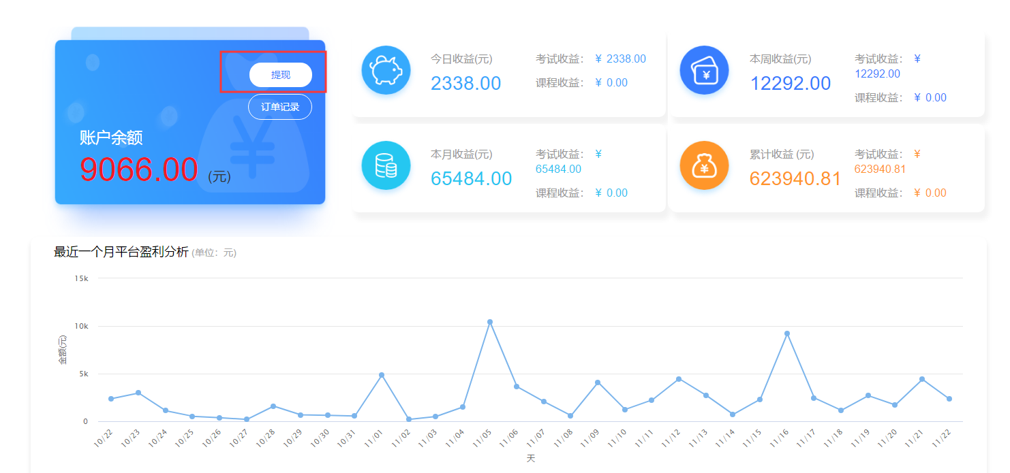Click 课程收益 ¥ 0.00 in today card
The width and height of the screenshot is (1010, 473).
(x=581, y=83)
